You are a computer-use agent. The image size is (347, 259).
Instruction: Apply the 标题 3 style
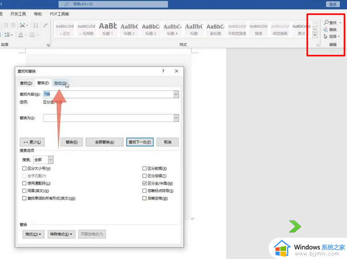point(151,29)
